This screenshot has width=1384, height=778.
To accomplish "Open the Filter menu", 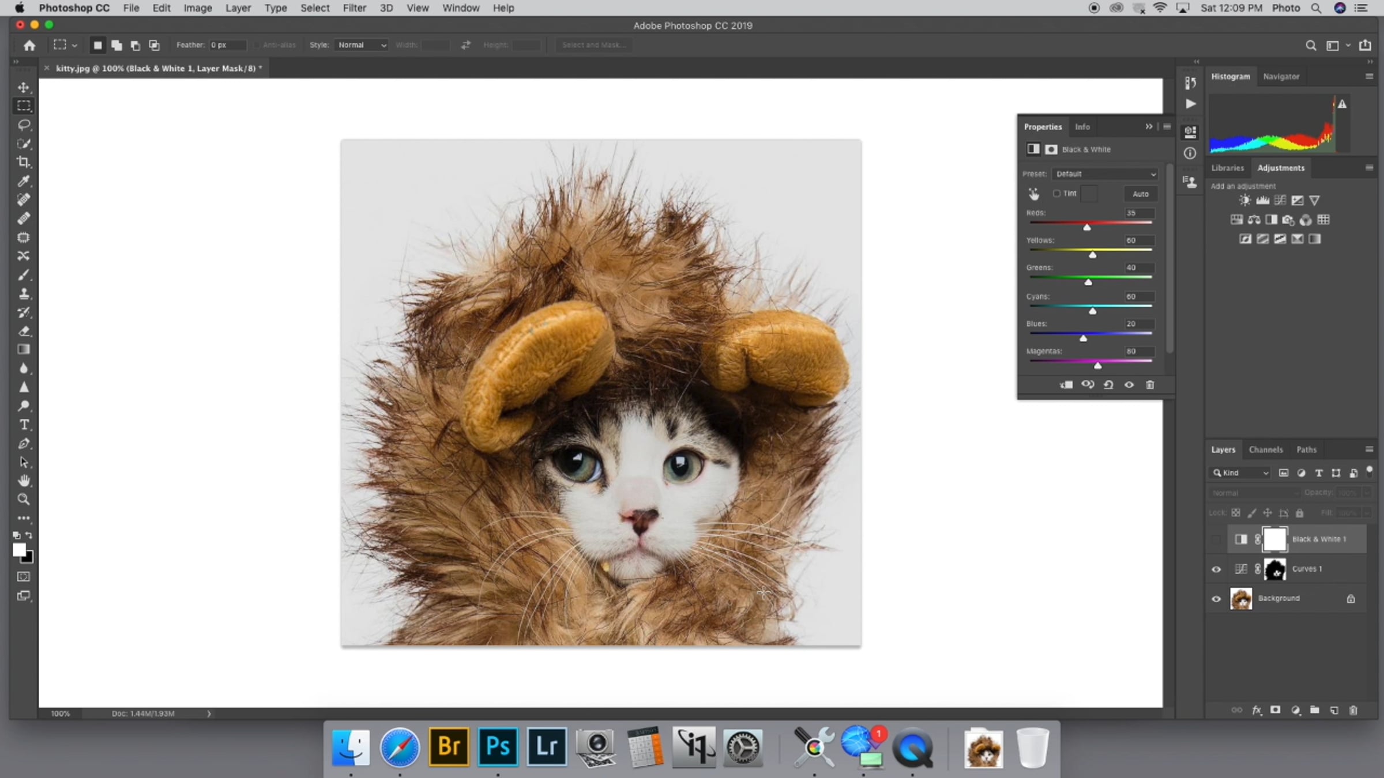I will [354, 8].
